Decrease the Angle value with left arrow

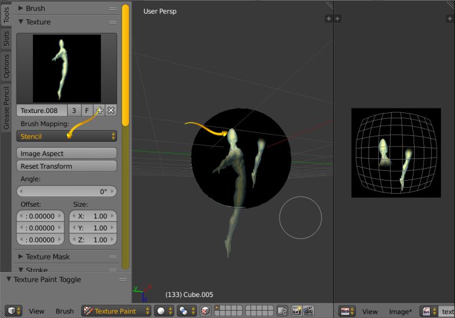21,191
